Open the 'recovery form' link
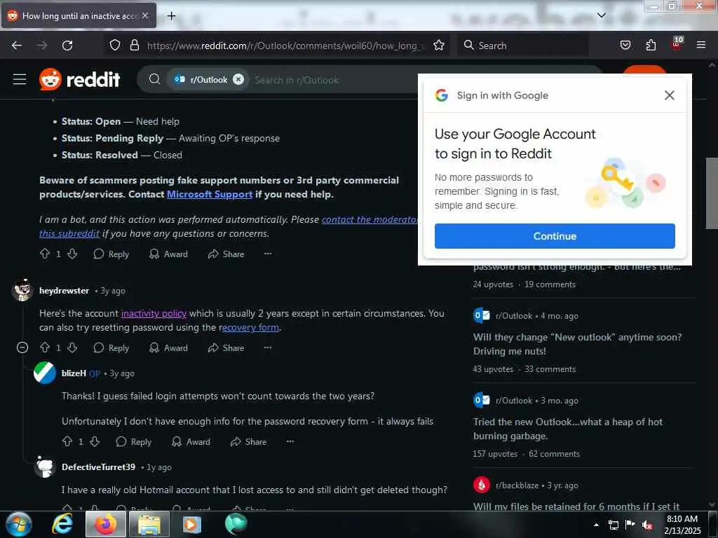The width and height of the screenshot is (718, 538). (x=249, y=328)
